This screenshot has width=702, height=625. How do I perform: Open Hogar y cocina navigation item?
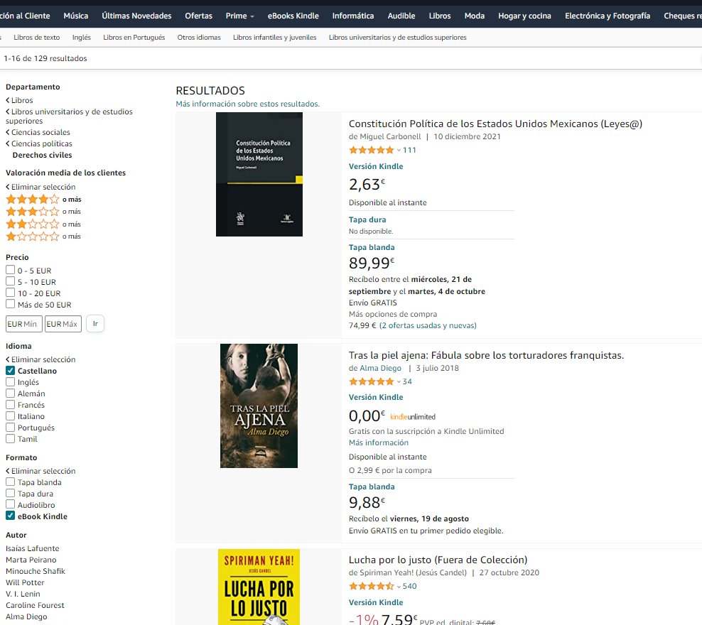(x=524, y=16)
